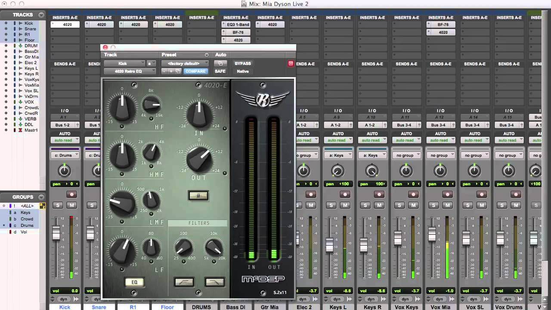Open the factory default preset dropdown

point(185,63)
